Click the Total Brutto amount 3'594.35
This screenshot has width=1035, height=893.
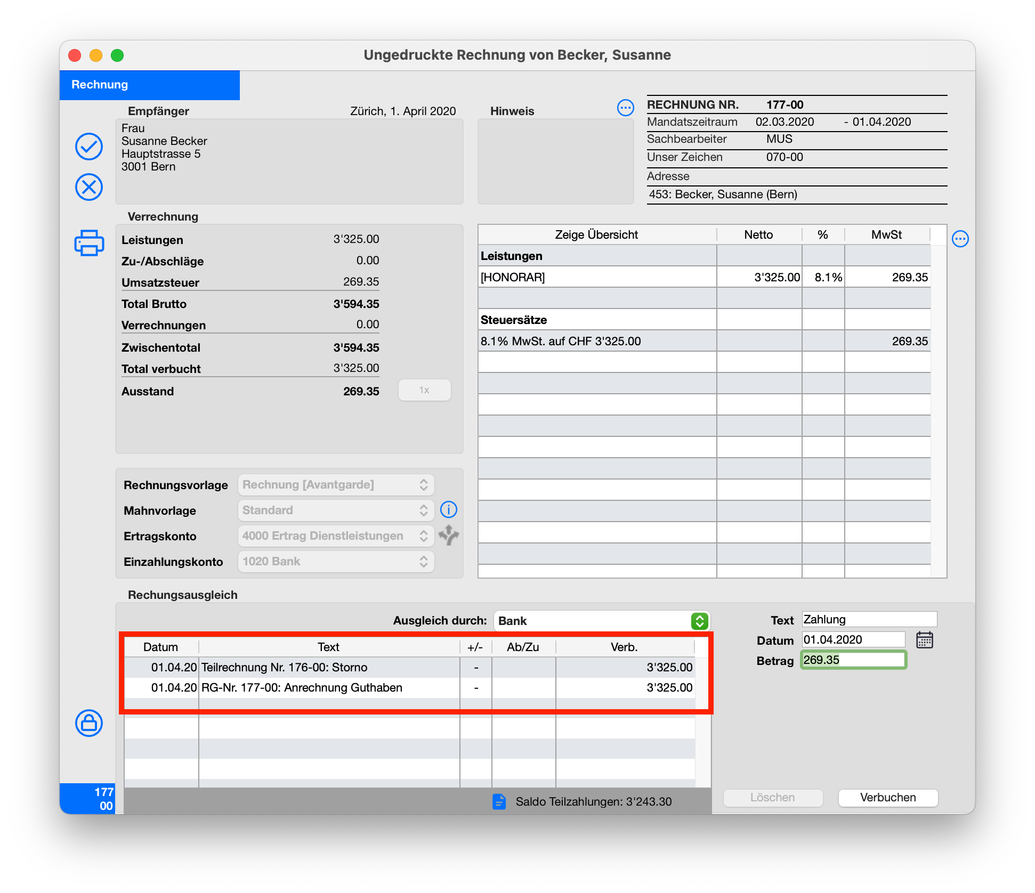[356, 304]
